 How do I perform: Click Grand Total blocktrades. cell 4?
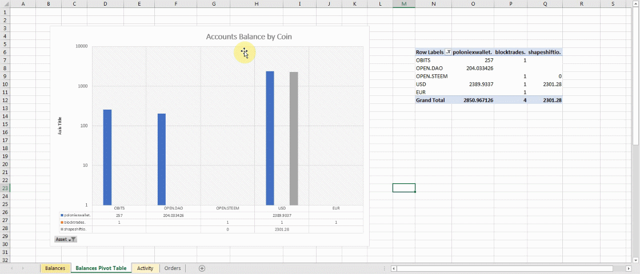(x=510, y=100)
